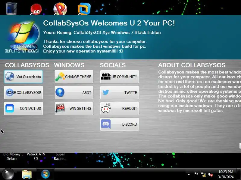Screen dimensions: 241x180
Task: Click the gear toolbox icon for Win Setting
Action: [60, 108]
